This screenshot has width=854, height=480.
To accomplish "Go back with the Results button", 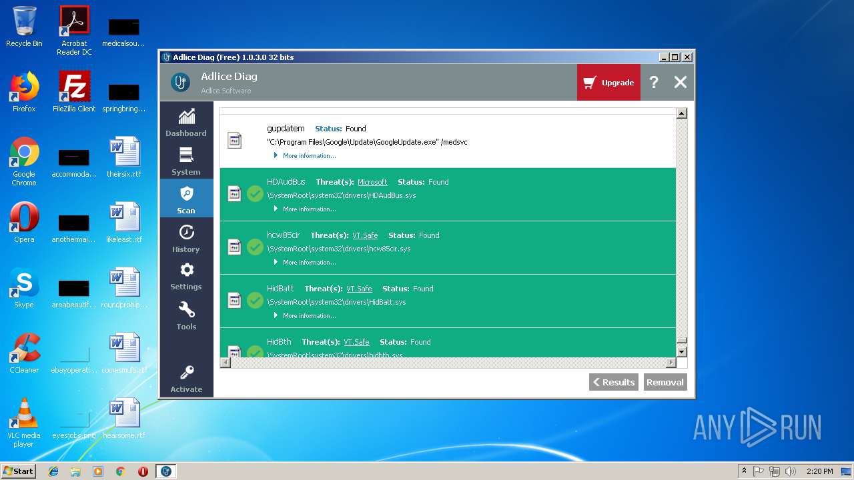I will [x=614, y=382].
